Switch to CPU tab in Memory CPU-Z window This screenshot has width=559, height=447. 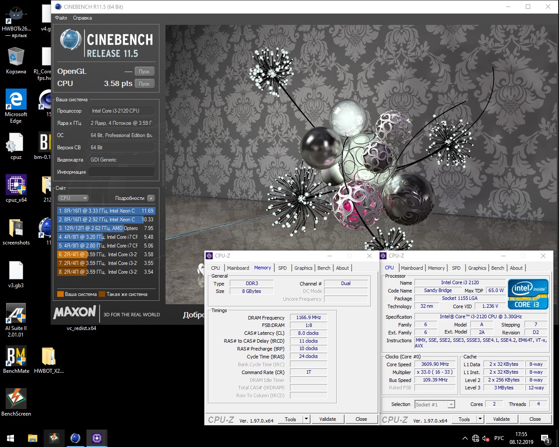pyautogui.click(x=215, y=268)
